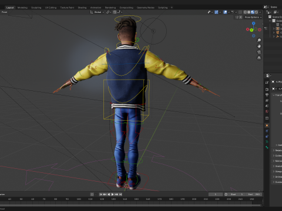This screenshot has height=211, width=282.
Task: Open the properties editor type dropdown
Action: tap(268, 76)
